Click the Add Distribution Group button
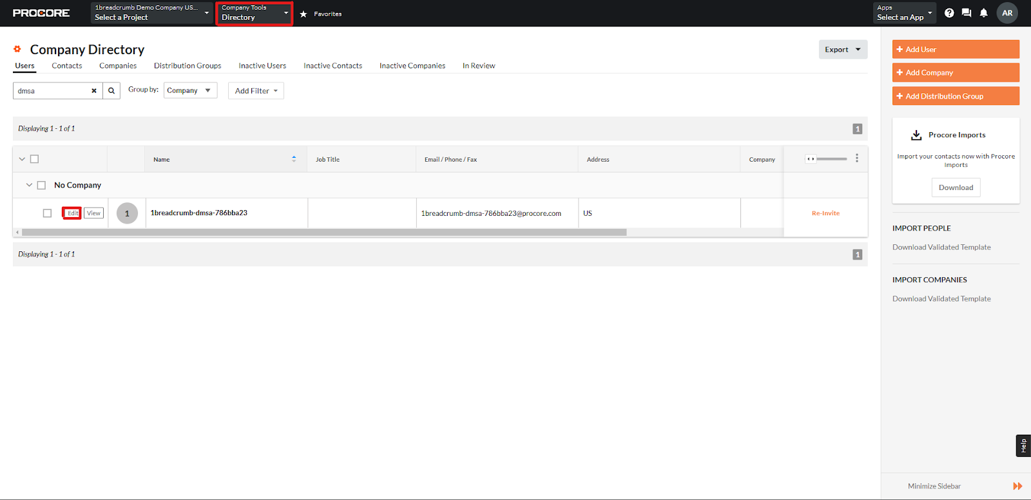The image size is (1031, 500). [956, 96]
